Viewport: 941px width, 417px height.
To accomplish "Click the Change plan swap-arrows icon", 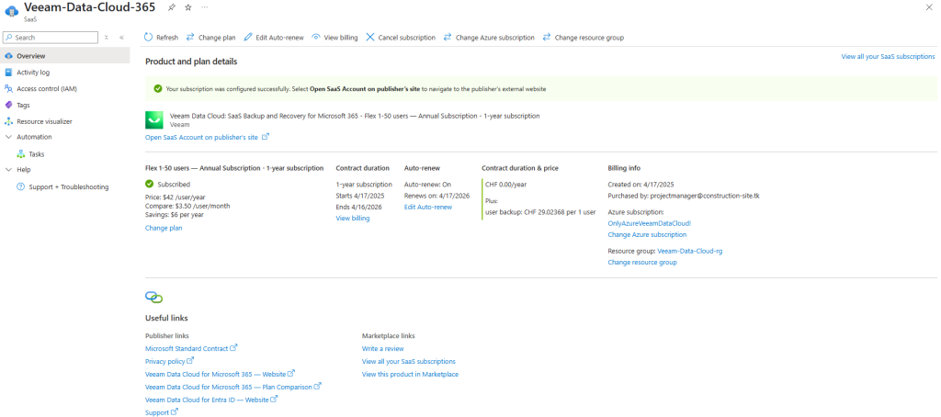I will pos(190,38).
